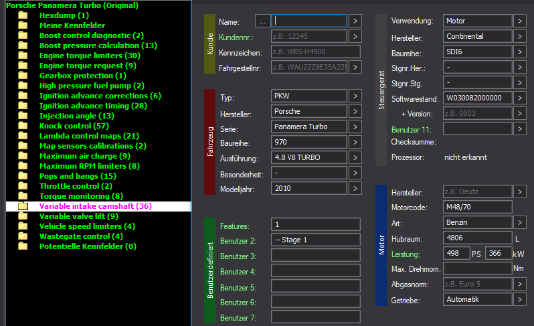Screen dimensions: 534x326
Task: Click the Boost control diagnostic folder icon
Action: click(23, 35)
